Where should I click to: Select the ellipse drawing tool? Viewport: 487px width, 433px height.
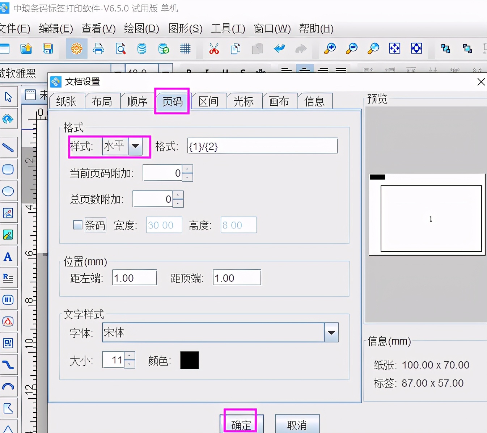[x=9, y=191]
